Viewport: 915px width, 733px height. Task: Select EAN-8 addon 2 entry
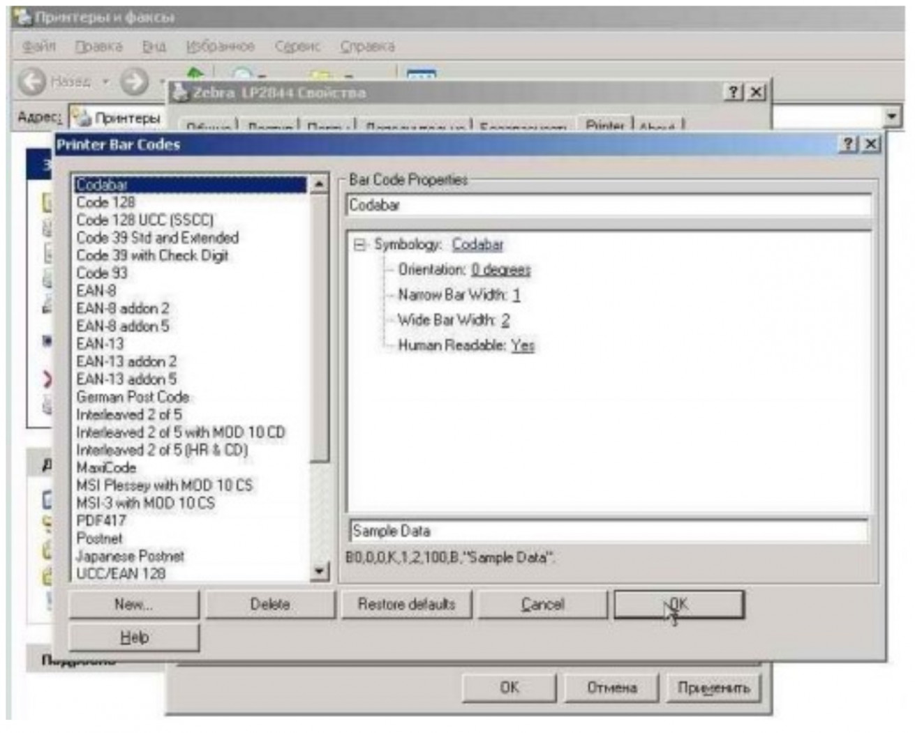click(123, 308)
